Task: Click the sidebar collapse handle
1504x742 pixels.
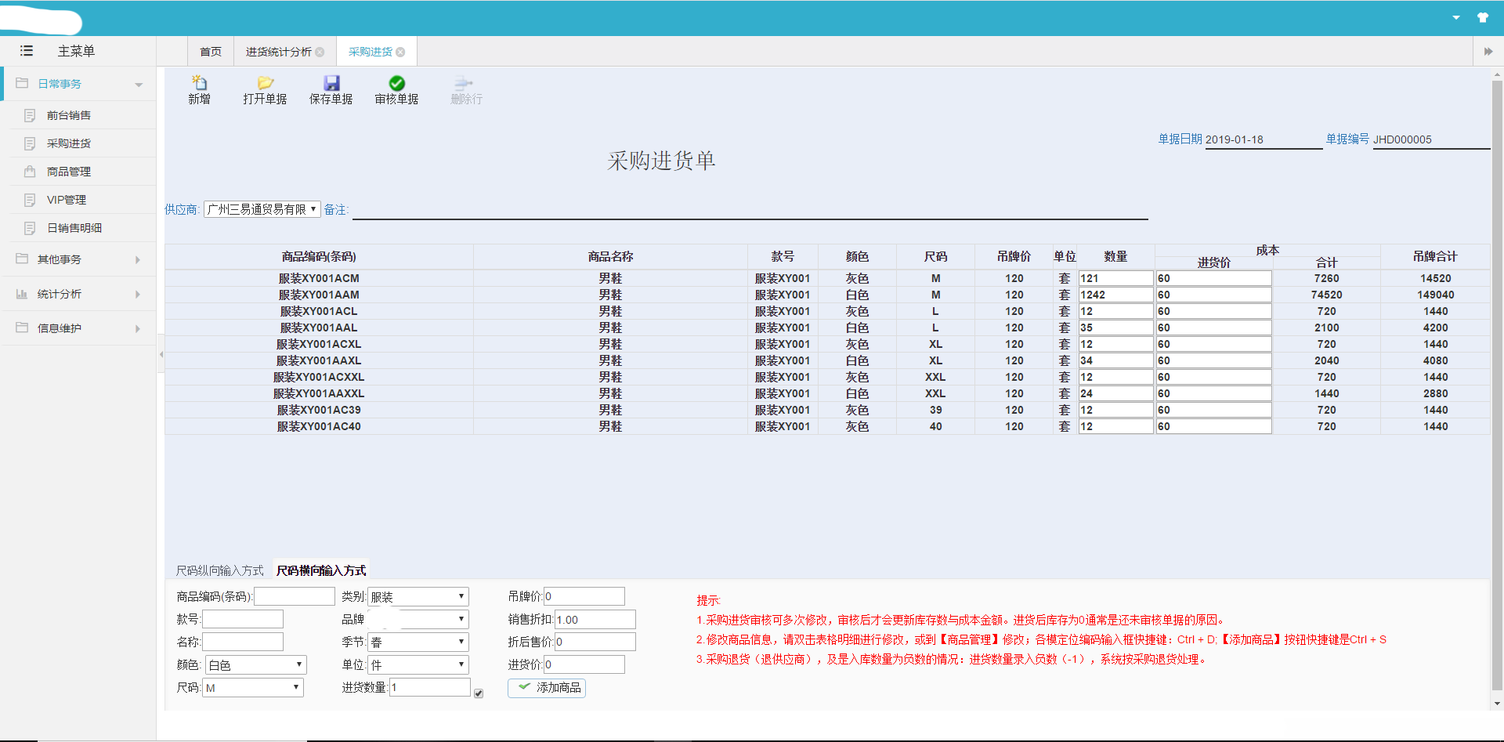Action: pos(161,354)
